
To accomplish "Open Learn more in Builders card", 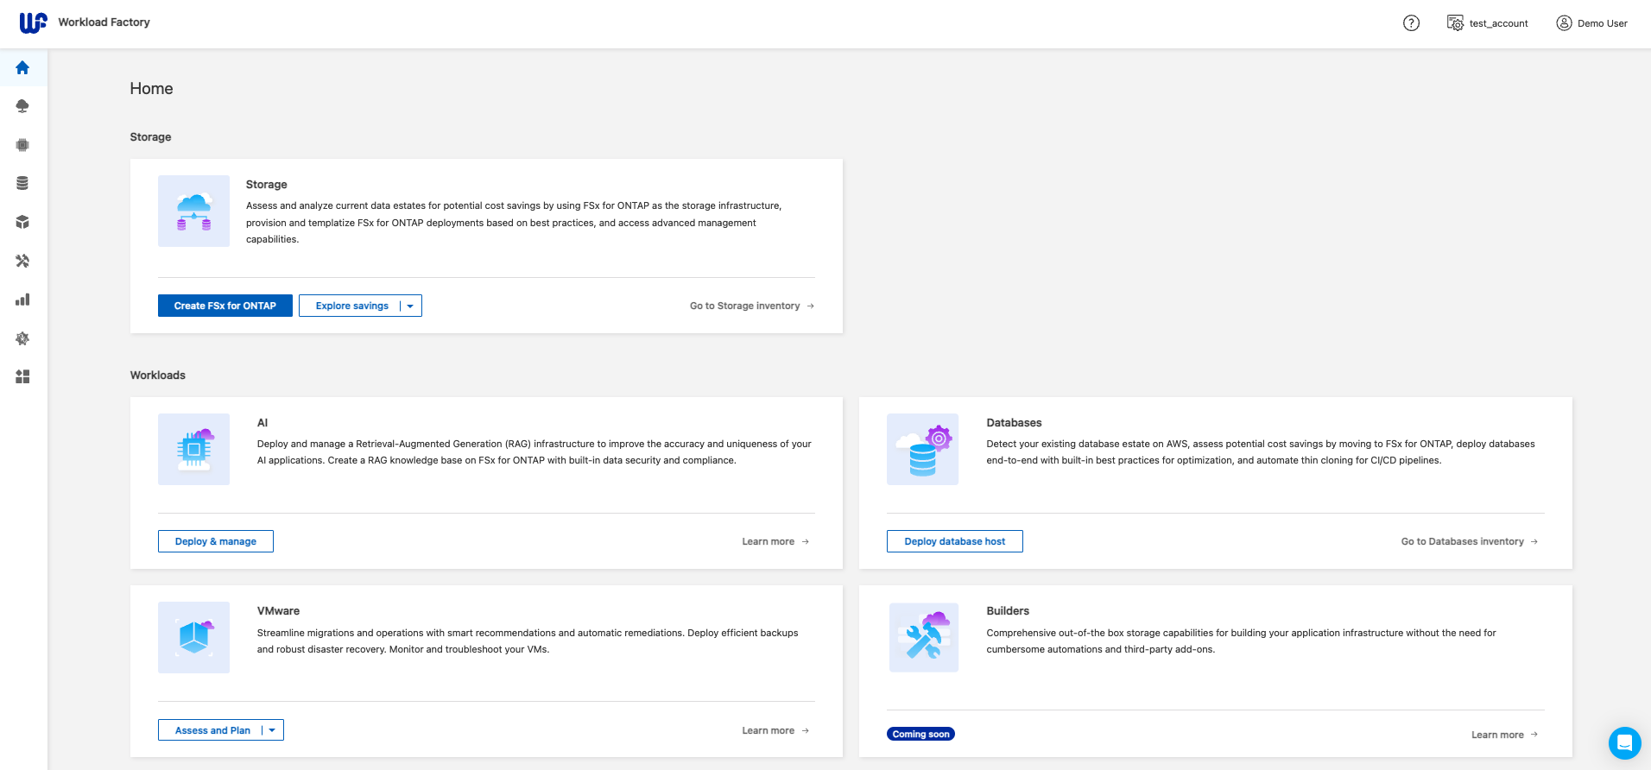I will 1505,735.
